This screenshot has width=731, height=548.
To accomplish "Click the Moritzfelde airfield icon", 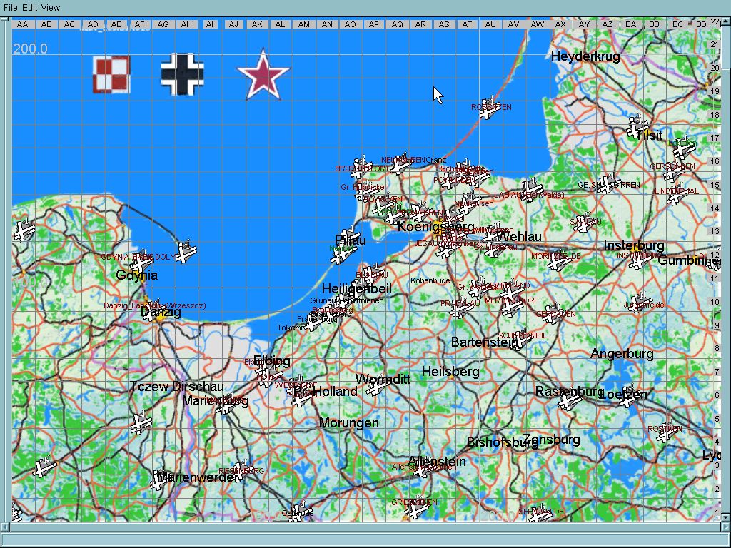I will click(558, 260).
